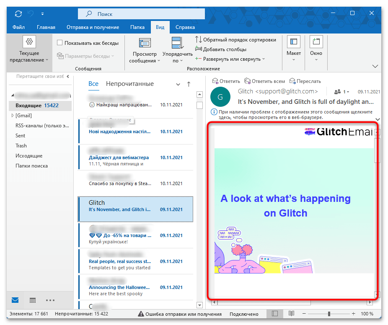Toggle normal view mode in the status bar

(x=275, y=314)
